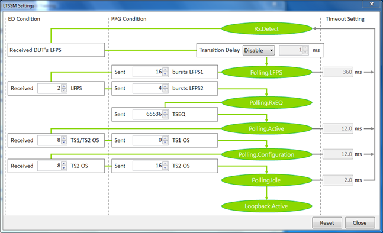This screenshot has width=383, height=233.
Task: Open the Transition Delay Disable dropdown
Action: 259,50
